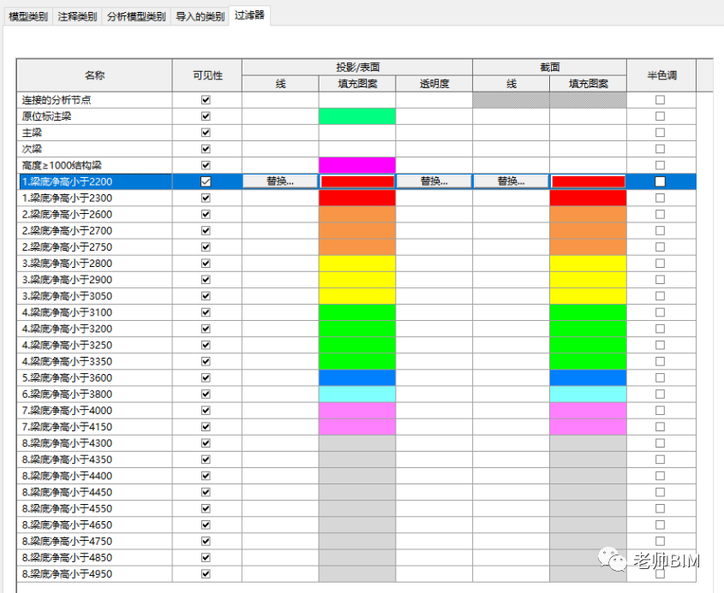This screenshot has height=593, width=724.
Task: Toggle visibility for 1.梁底净高小于2300
Action: (206, 198)
